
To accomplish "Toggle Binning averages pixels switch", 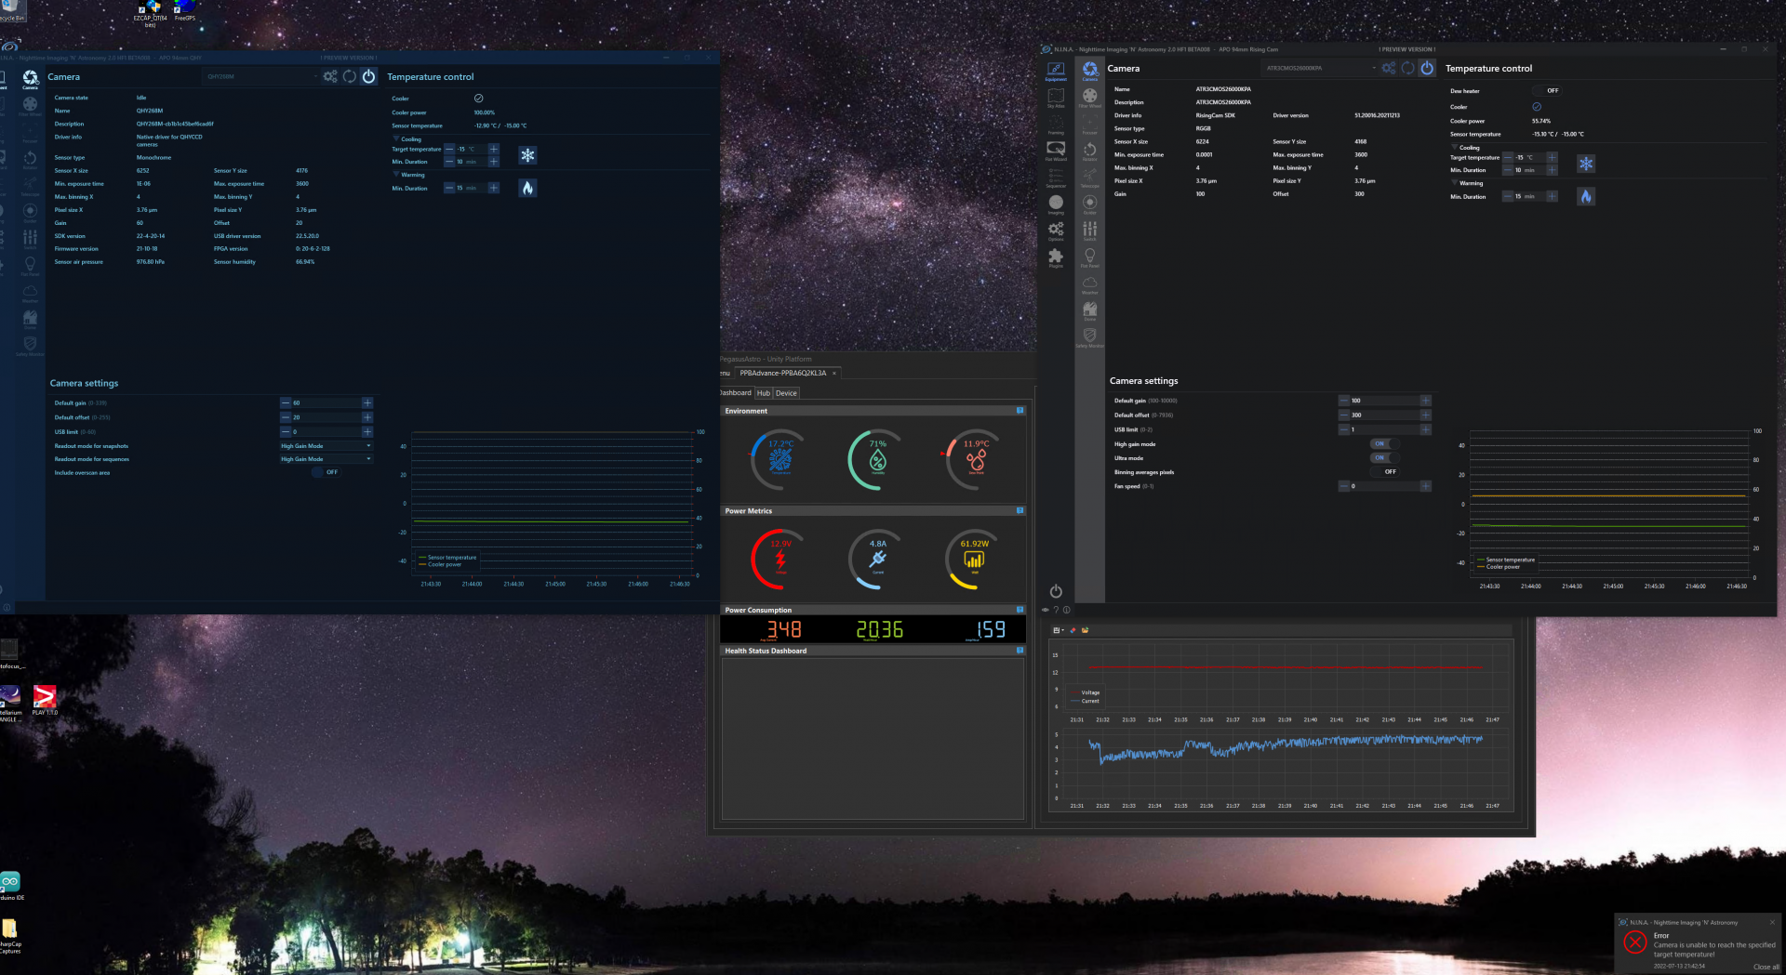I will pos(1384,472).
